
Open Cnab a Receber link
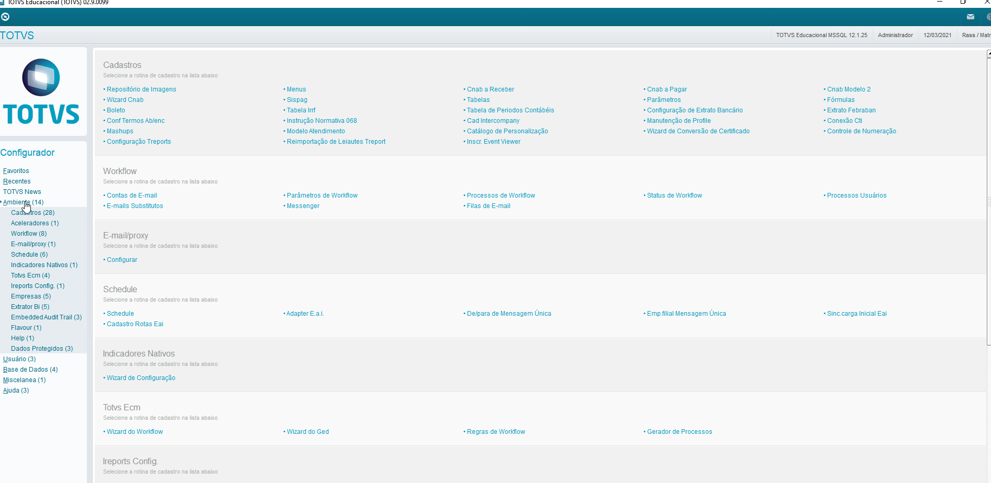tap(491, 89)
